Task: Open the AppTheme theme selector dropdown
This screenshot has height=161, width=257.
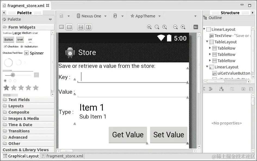Action: (x=145, y=16)
